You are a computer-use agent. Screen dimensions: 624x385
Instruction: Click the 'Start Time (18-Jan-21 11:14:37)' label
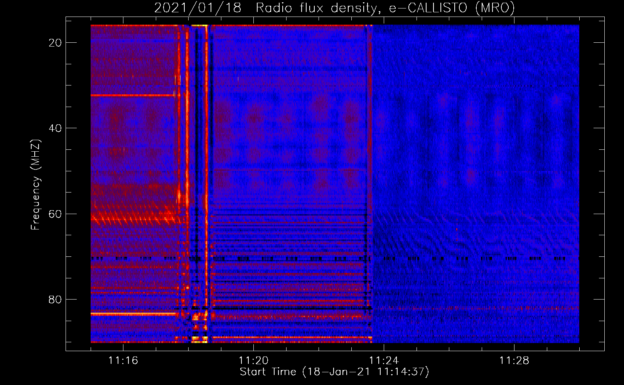click(x=334, y=372)
